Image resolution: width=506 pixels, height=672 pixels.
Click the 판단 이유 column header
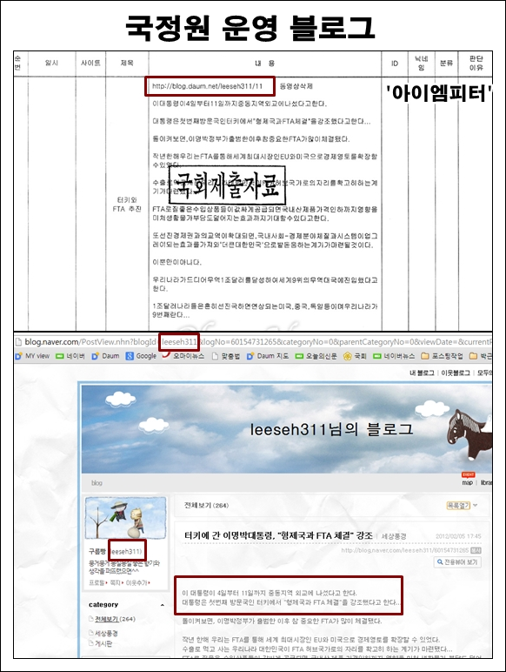tap(476, 63)
